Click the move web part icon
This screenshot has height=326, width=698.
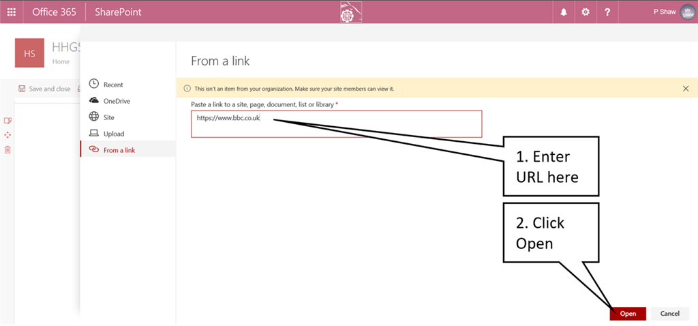coord(7,135)
